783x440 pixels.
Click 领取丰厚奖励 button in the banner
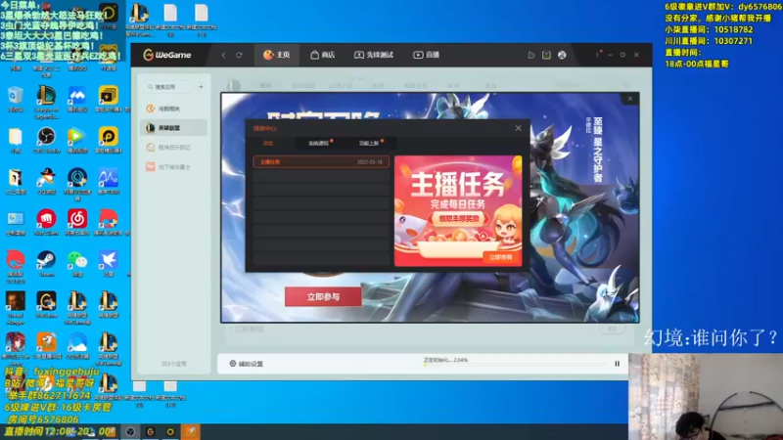click(458, 218)
